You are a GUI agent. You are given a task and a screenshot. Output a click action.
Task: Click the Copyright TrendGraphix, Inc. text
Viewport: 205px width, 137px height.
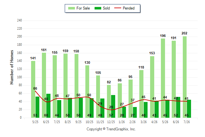click(x=111, y=129)
